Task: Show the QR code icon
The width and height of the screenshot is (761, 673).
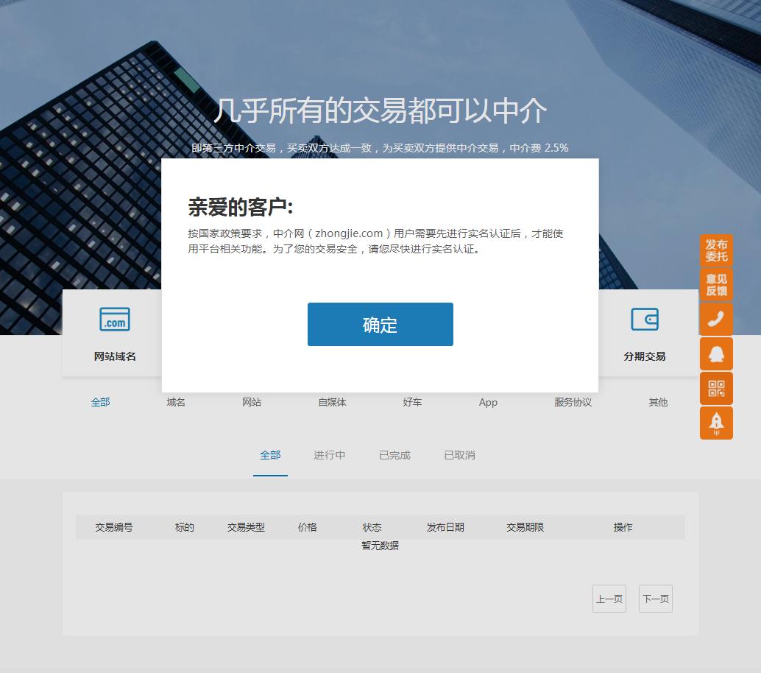Action: pyautogui.click(x=716, y=389)
